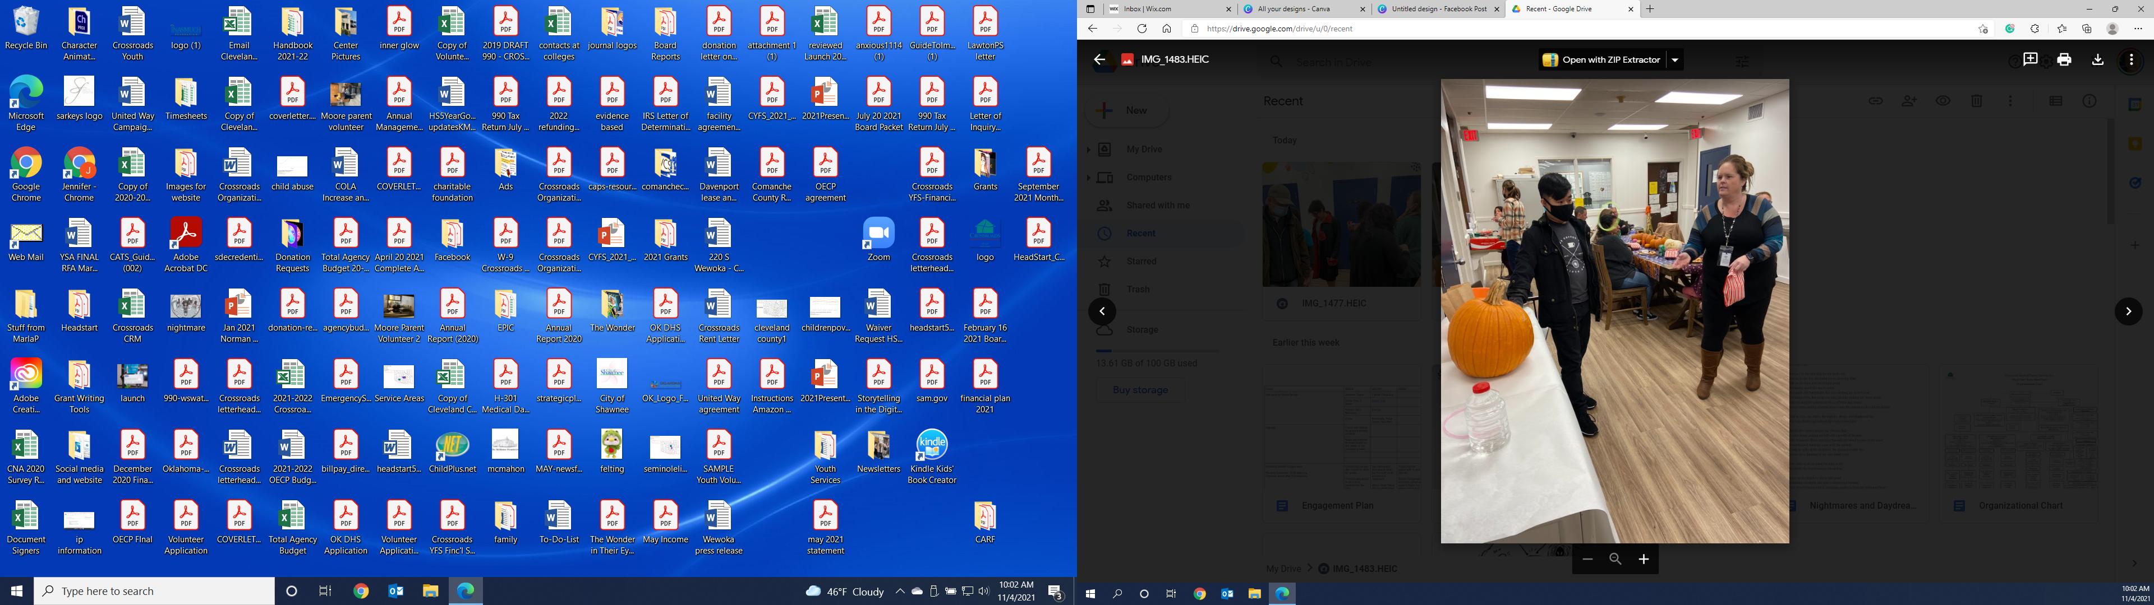This screenshot has height=605, width=2154.
Task: Add this page to favorites
Action: (x=1982, y=29)
